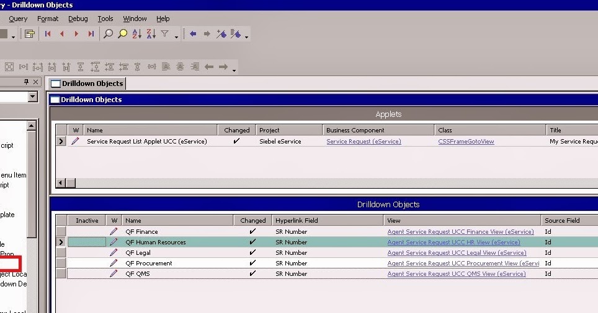Click the yellow execute query magnifier
Viewport: 598px width, 313px height.
tap(123, 34)
